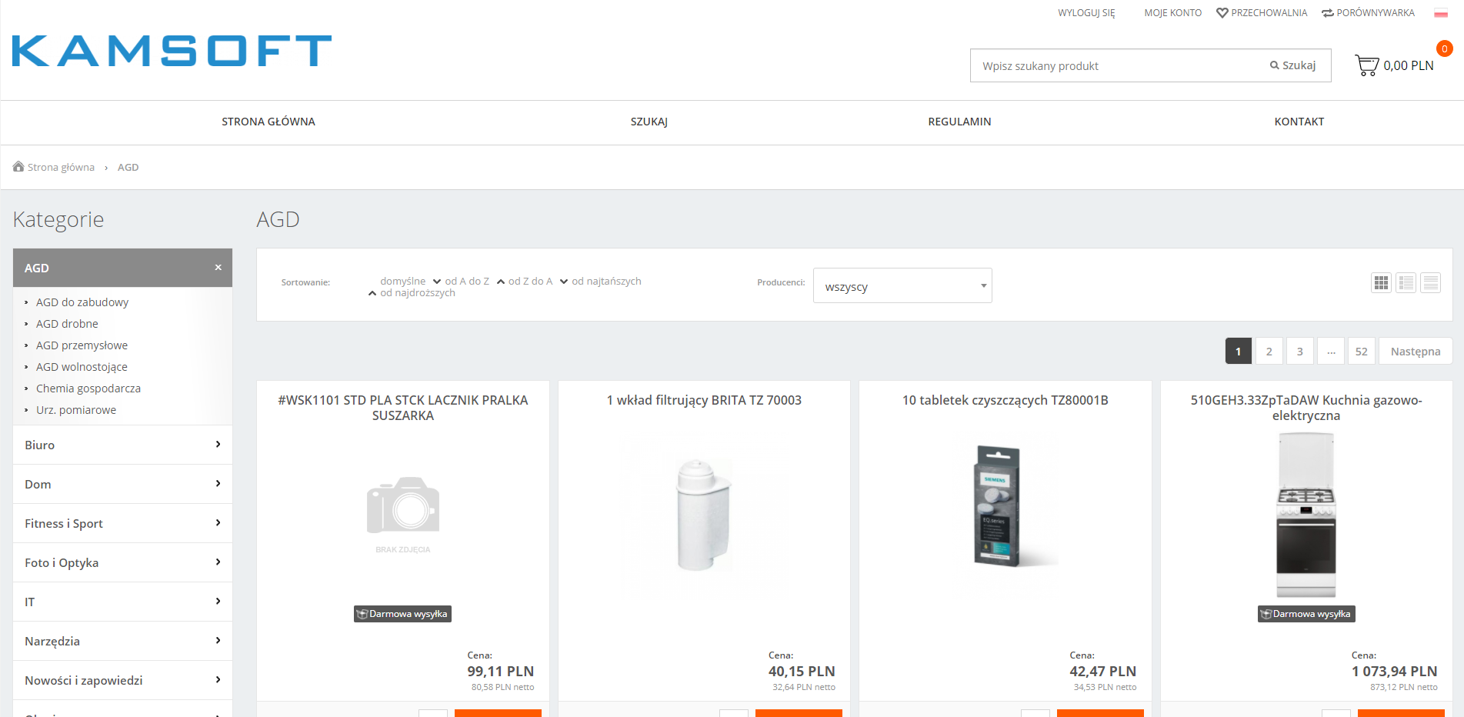Open Urz. pomiarowe subcategory
The height and width of the screenshot is (717, 1464).
tap(76, 410)
